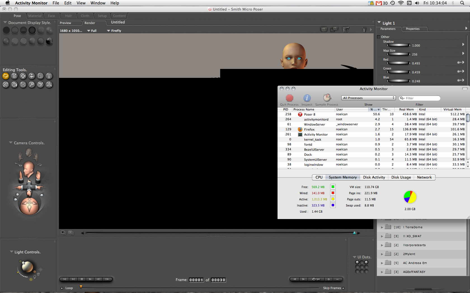Screen dimensions: 470x293
Task: Toggle the Loop option
Action: 62,288
